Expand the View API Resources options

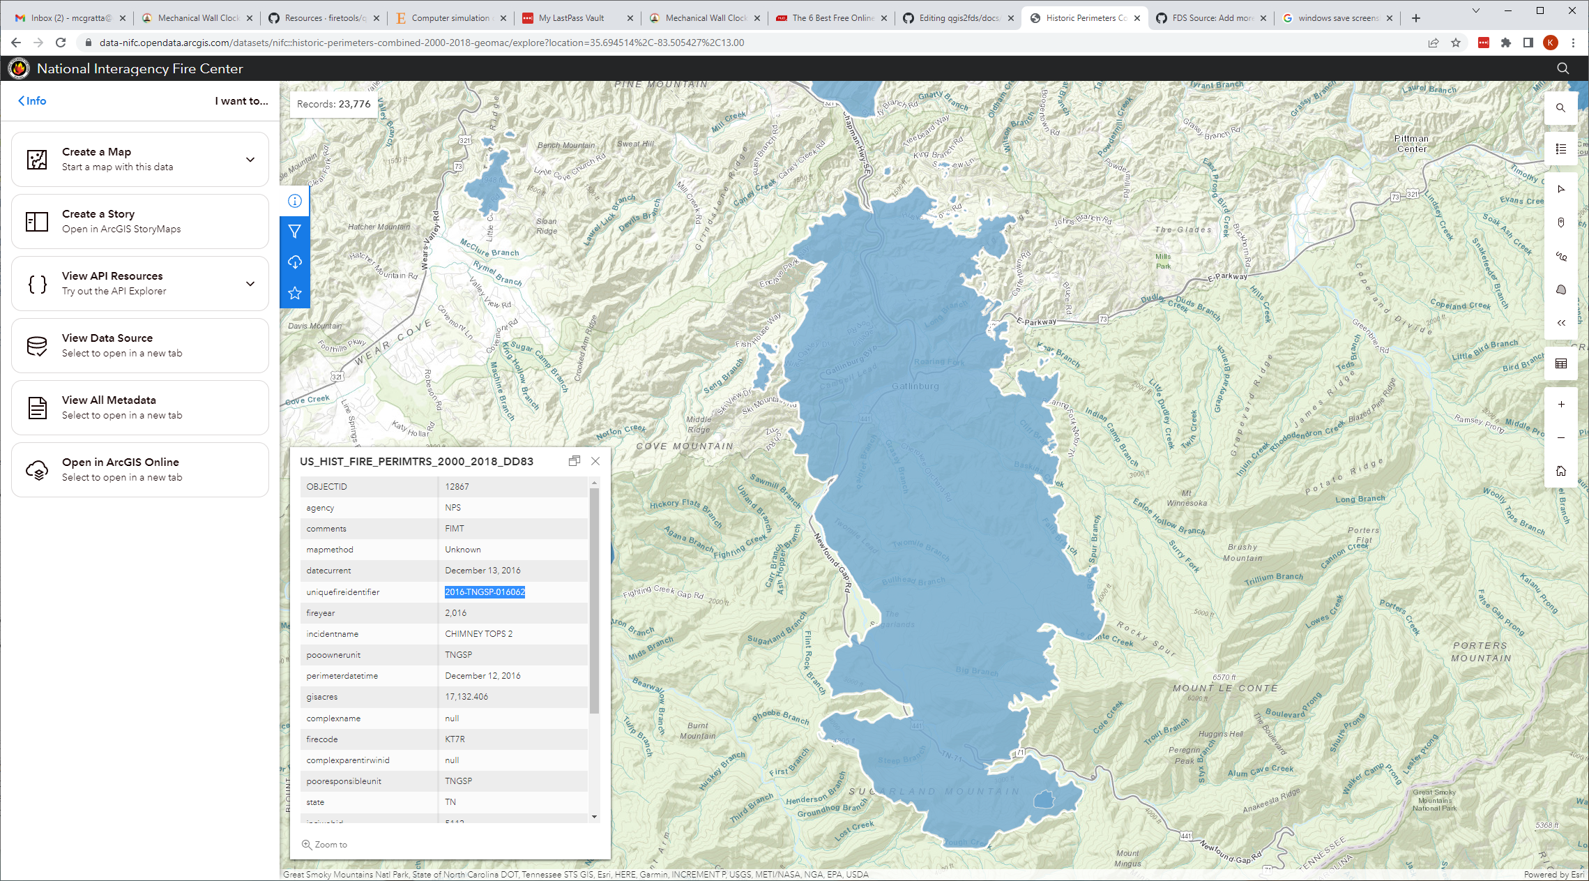point(250,284)
